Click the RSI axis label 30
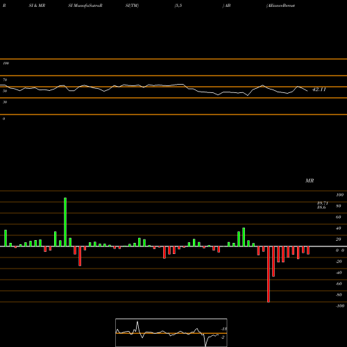The image size is (347, 347). (5, 102)
